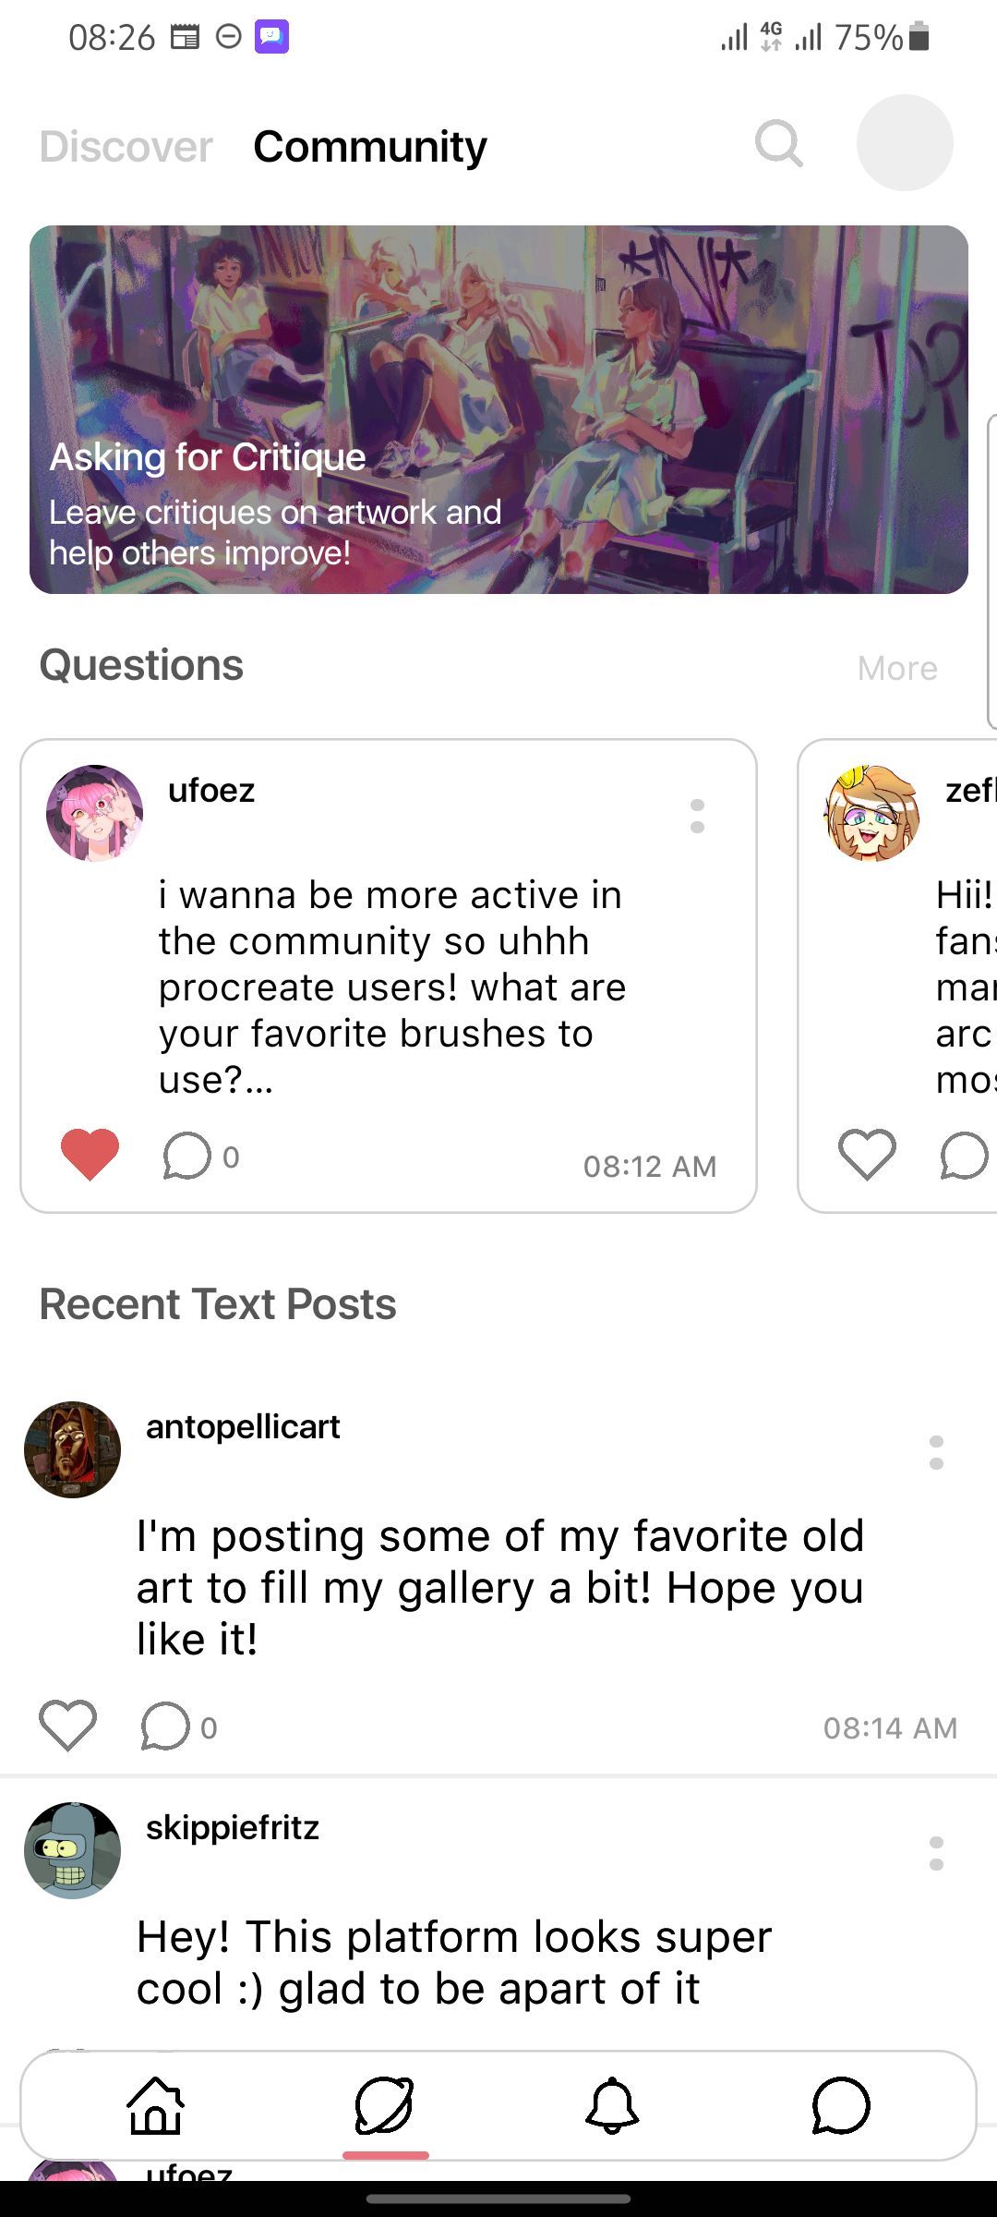The width and height of the screenshot is (997, 2217).
Task: Open messages with the chat bubble icon
Action: tap(838, 2107)
